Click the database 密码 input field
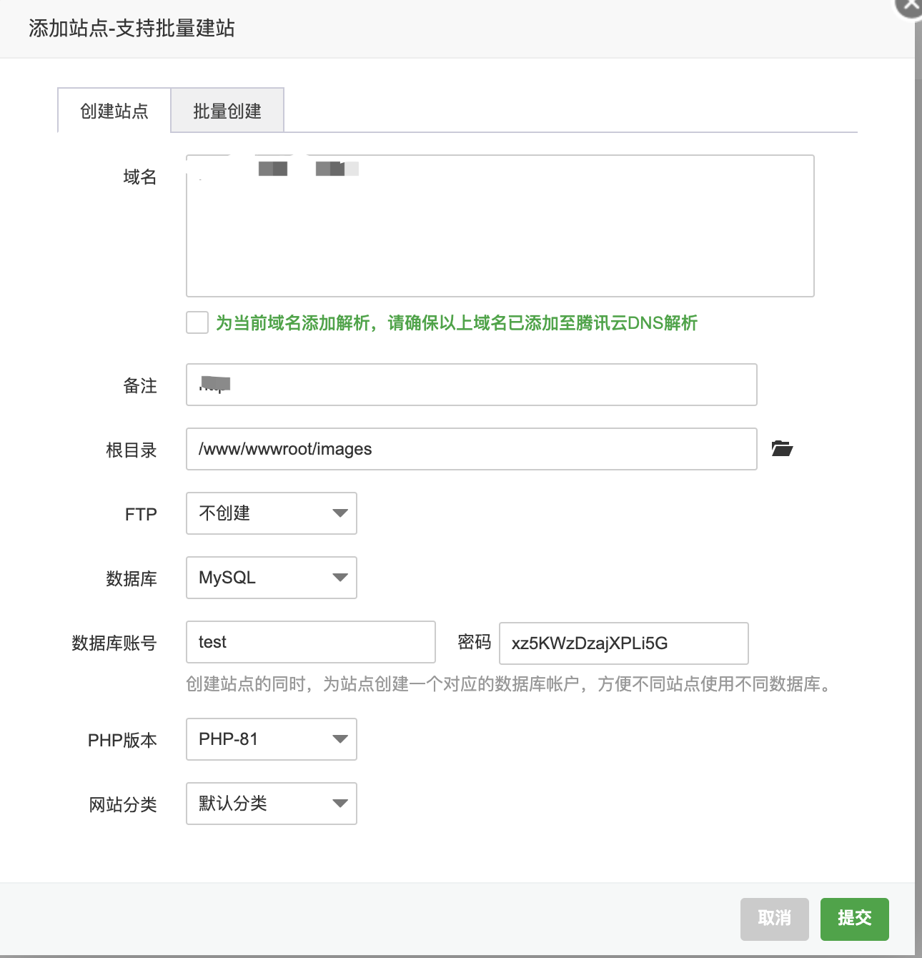This screenshot has height=958, width=922. tap(623, 643)
